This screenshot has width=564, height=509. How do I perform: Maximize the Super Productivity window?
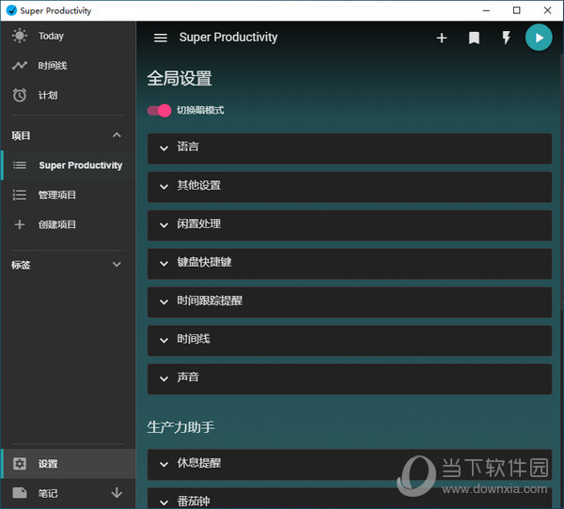[x=516, y=10]
